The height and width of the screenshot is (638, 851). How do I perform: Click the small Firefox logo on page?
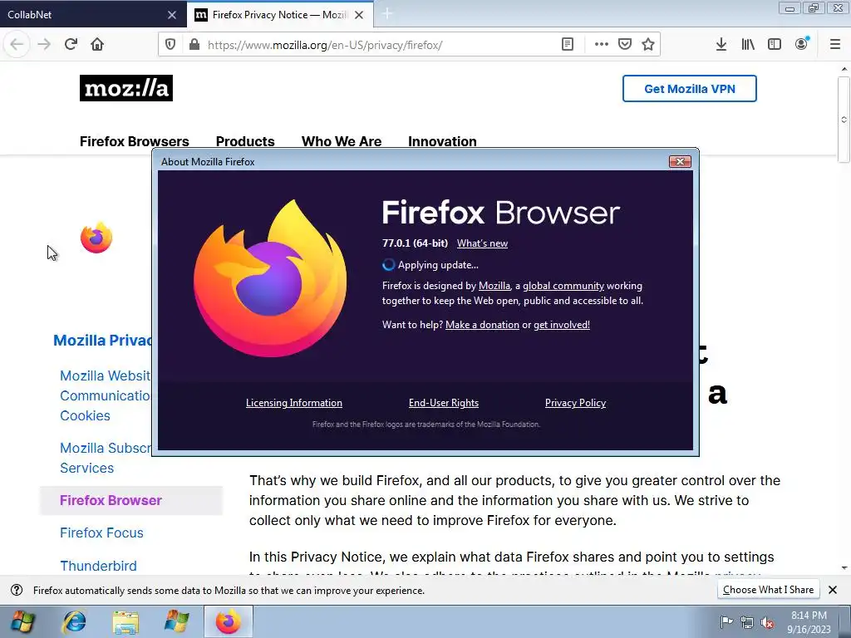(x=96, y=238)
